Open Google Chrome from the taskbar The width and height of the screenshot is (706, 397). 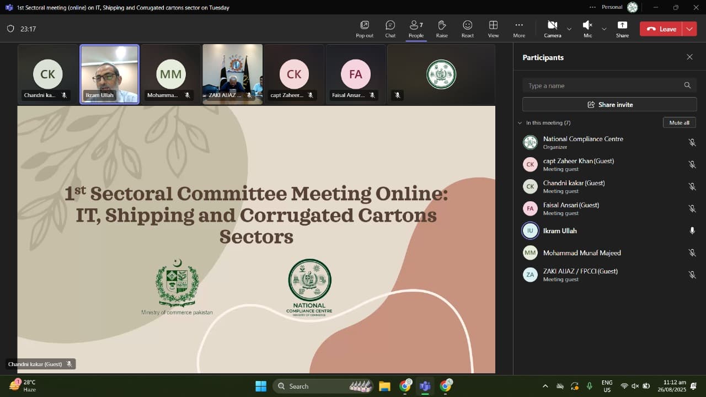(405, 386)
